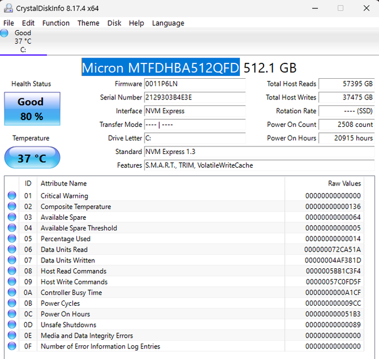The width and height of the screenshot is (379, 359).
Task: Click the ID column header
Action: (28, 183)
